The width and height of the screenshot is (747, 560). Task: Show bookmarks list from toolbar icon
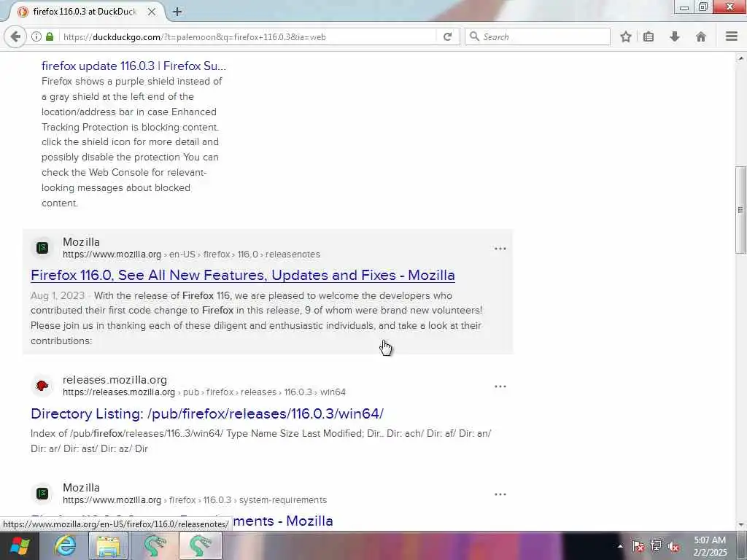[x=649, y=36]
